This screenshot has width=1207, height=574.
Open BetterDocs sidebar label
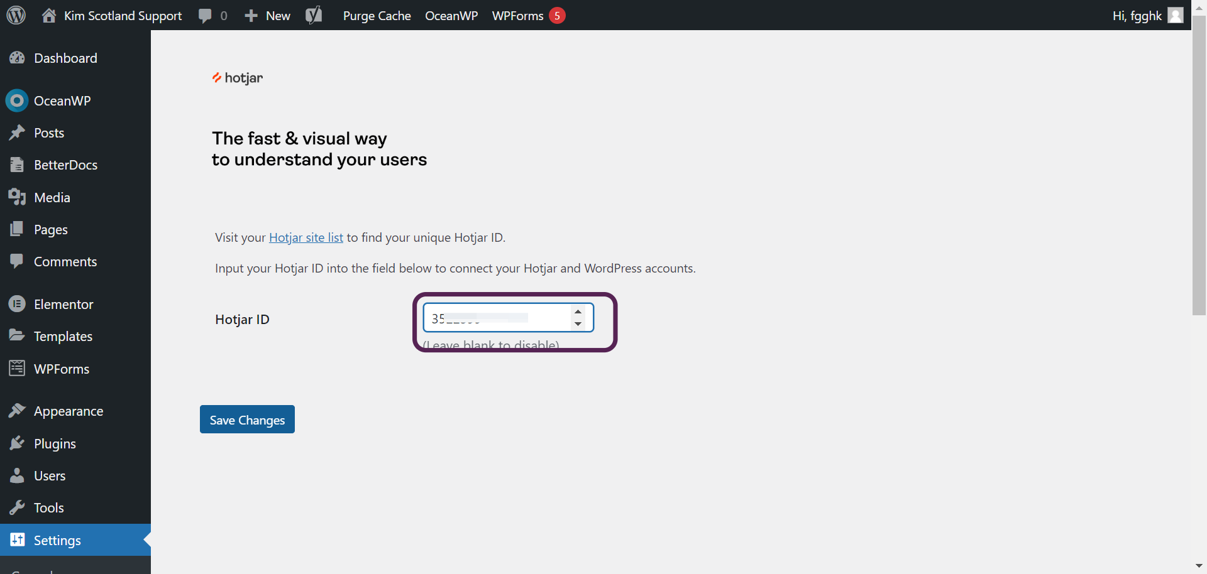click(65, 165)
